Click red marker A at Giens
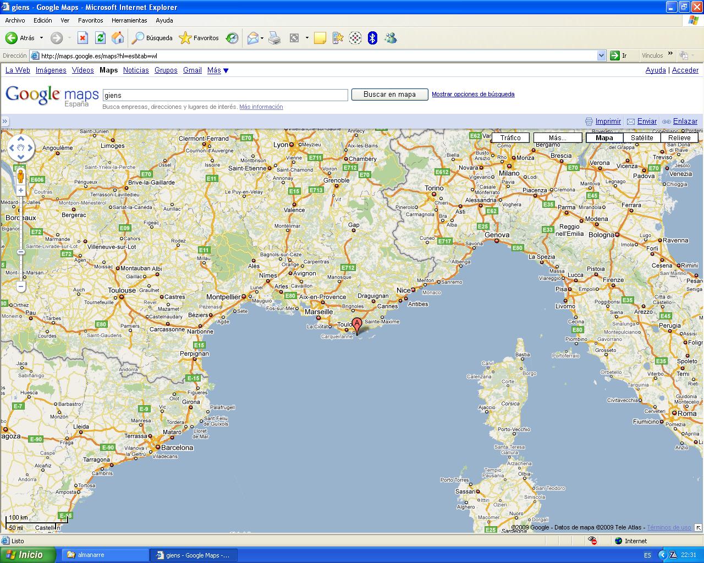 357,325
